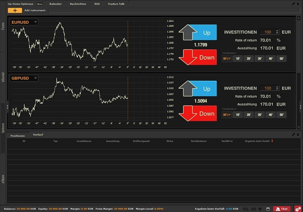This screenshot has width=303, height=212.
Task: Click the GBPUSD investment amount stepper arrows
Action: [x=277, y=88]
